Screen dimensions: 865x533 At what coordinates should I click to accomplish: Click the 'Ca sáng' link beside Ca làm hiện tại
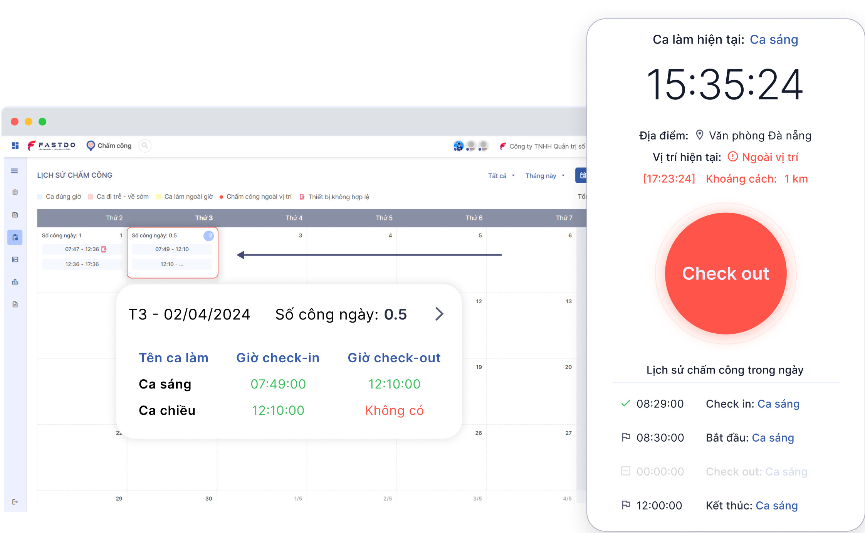774,39
